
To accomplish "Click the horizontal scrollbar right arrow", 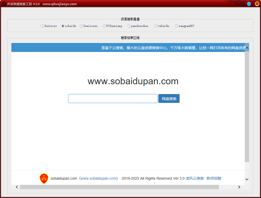I will tap(239, 187).
